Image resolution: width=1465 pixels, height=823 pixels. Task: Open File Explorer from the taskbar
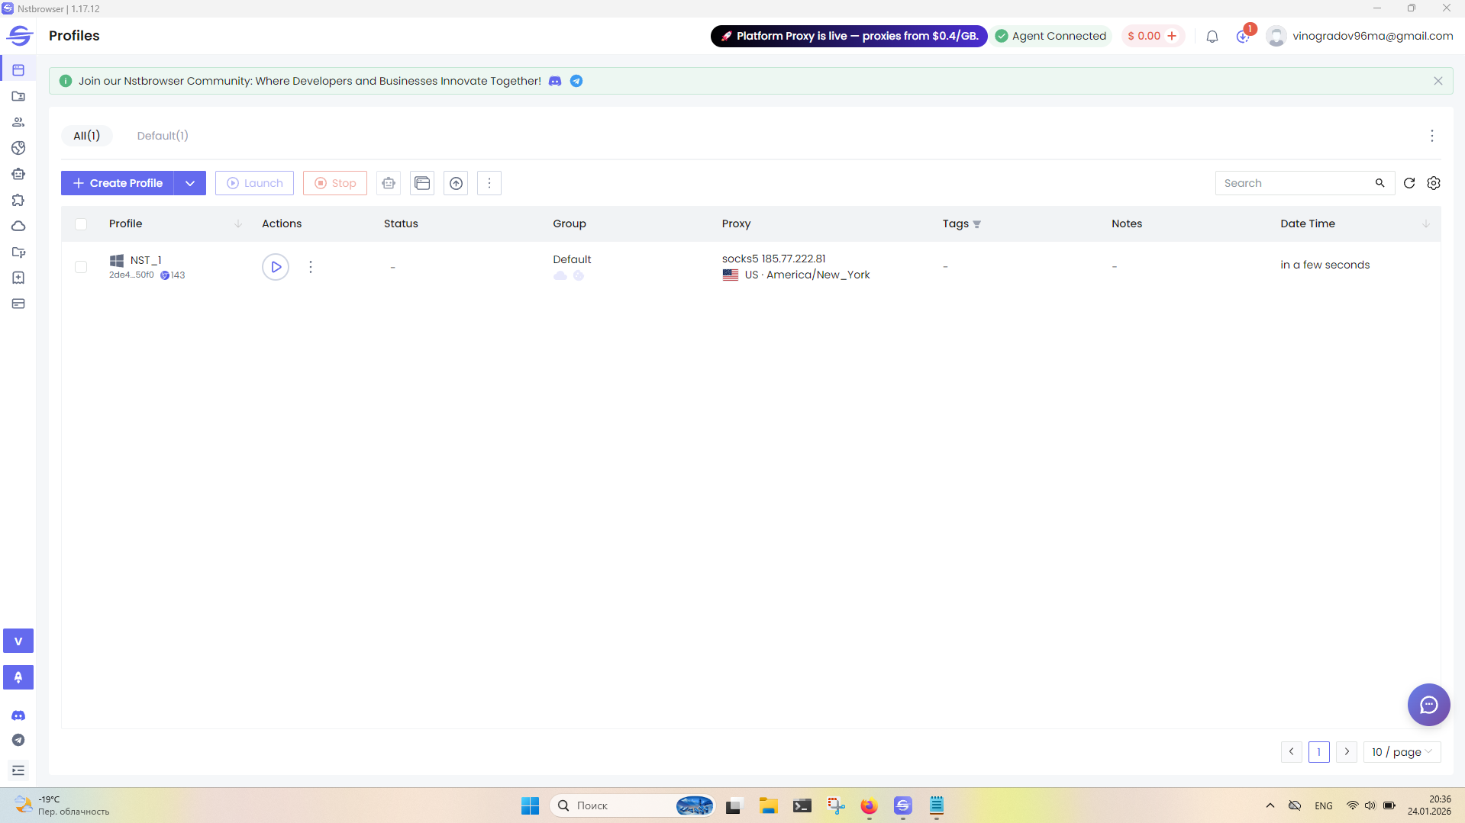click(768, 805)
